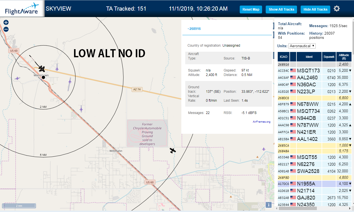
Task: Click the black site marker dot at Morristown
Action: click(43, 77)
